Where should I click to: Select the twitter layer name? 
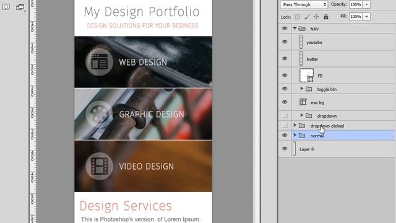312,59
